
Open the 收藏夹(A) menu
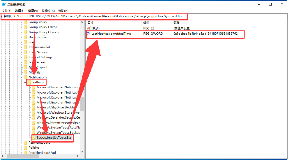[x=48, y=11]
